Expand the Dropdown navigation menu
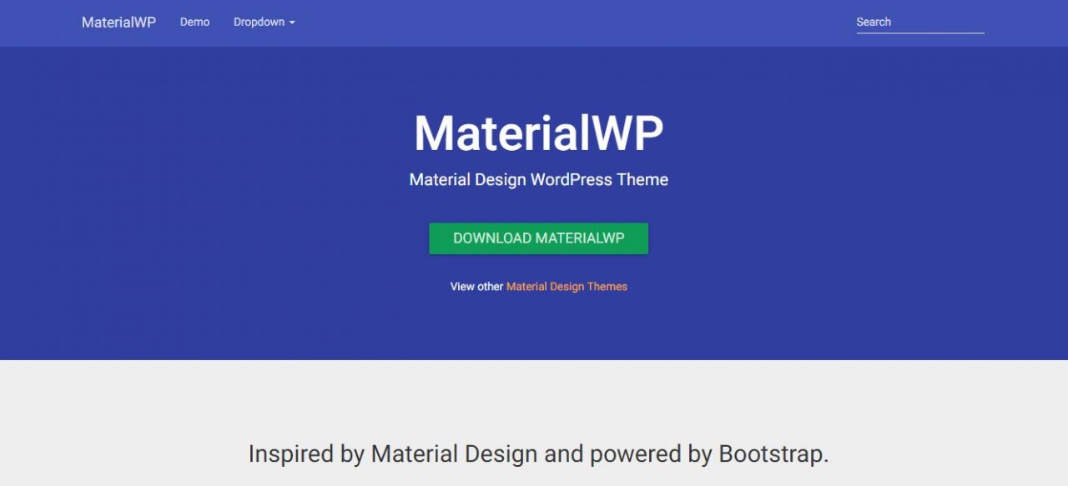Viewport: 1068px width, 486px height. pos(264,23)
